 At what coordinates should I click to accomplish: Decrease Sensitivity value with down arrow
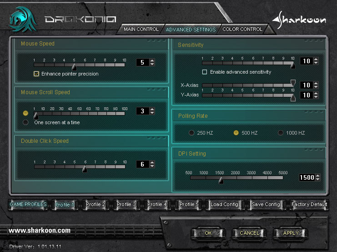pos(316,63)
